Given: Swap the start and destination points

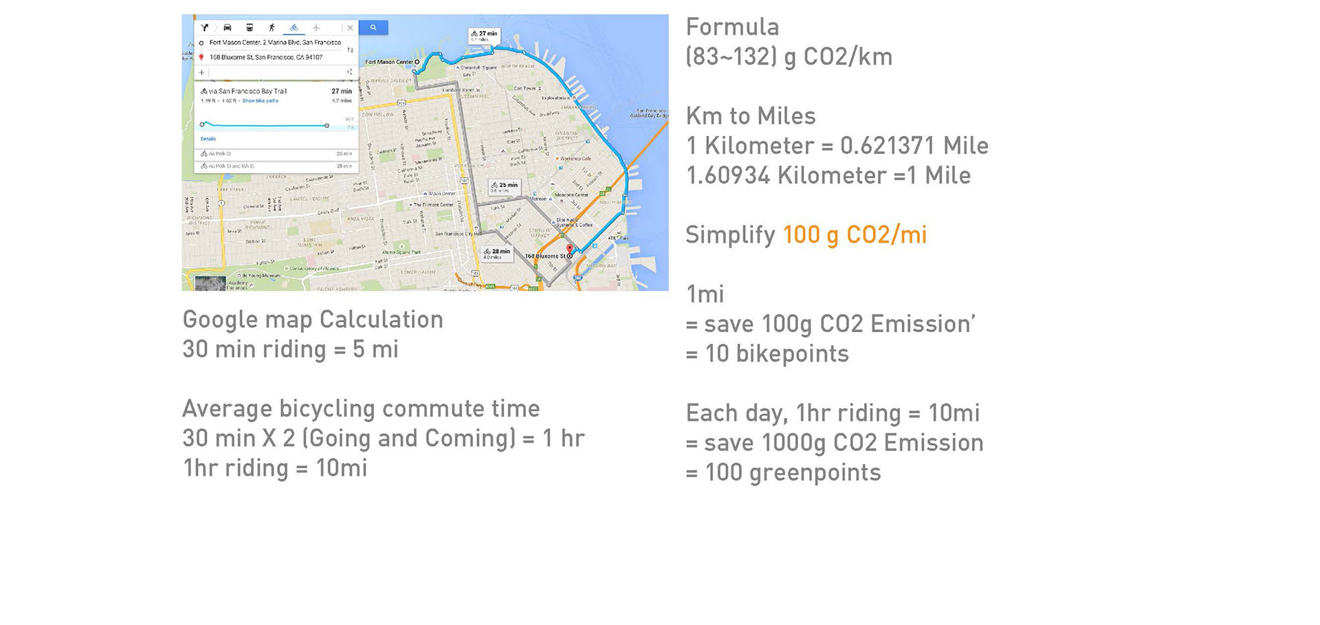Looking at the screenshot, I should (x=350, y=50).
